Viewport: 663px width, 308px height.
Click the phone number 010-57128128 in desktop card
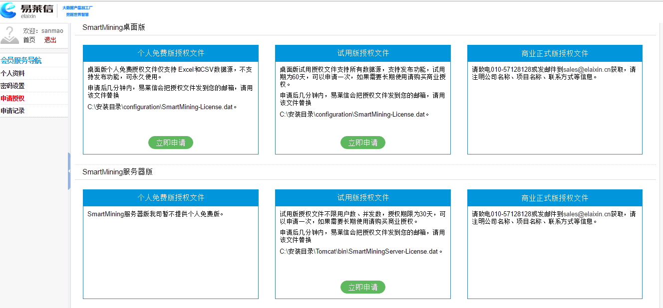coord(511,69)
